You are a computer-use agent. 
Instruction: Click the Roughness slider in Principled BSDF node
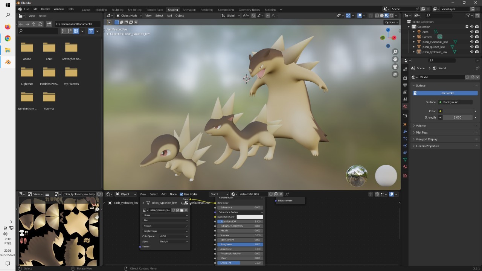click(240, 244)
